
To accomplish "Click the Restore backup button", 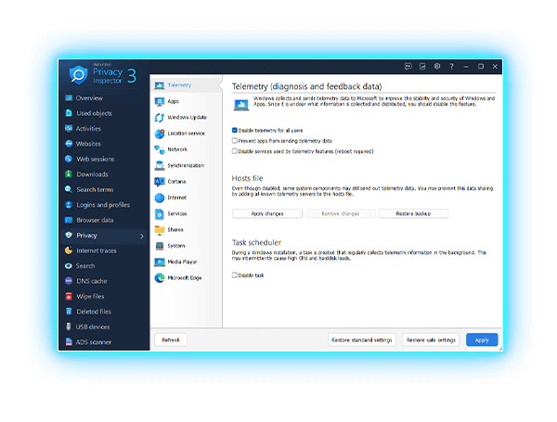I will tap(414, 213).
